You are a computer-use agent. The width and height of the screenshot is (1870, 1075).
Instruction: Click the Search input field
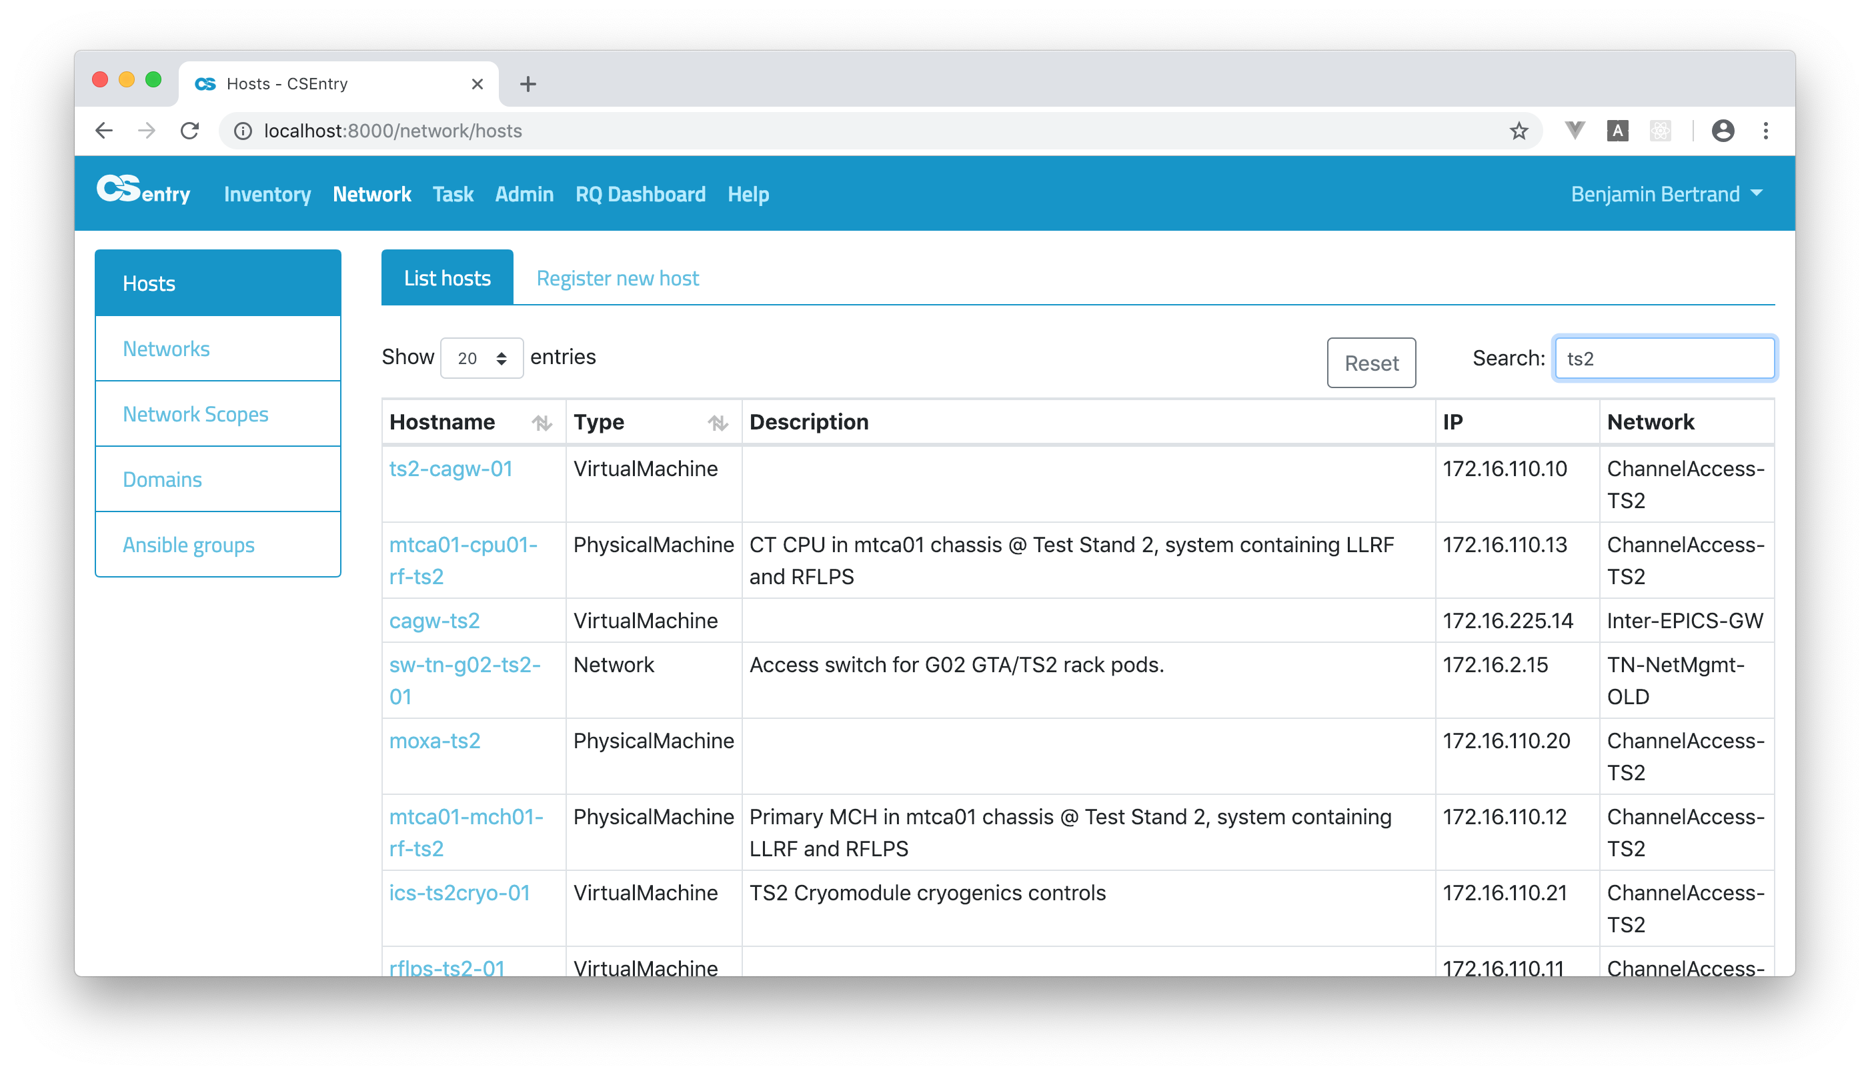point(1663,359)
